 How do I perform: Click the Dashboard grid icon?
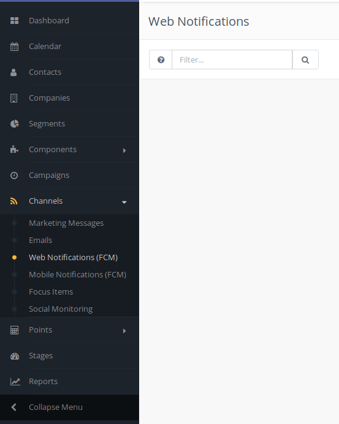14,20
